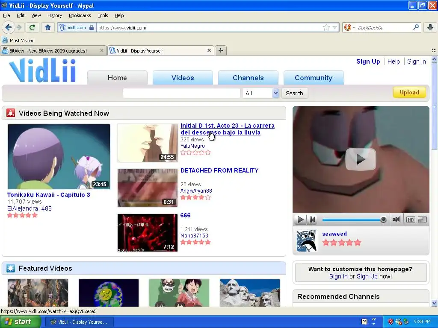The image size is (438, 328).
Task: Click the Mount Rushmore featured thumbnail
Action: click(250, 293)
